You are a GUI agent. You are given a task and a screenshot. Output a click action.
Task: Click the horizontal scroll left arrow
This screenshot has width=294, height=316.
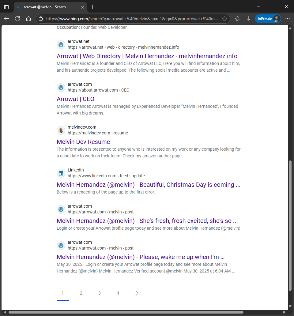(5, 312)
